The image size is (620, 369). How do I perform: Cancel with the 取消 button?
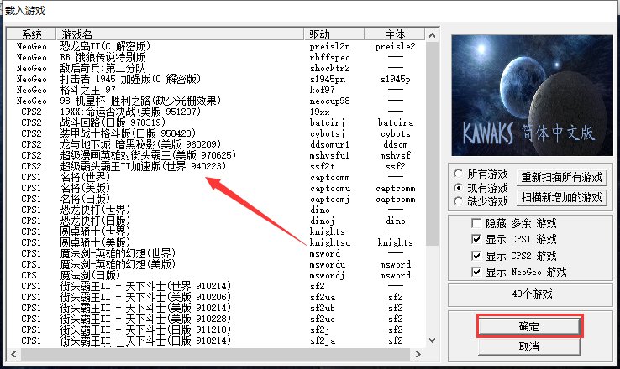(529, 346)
